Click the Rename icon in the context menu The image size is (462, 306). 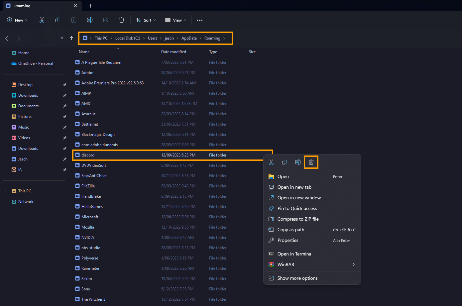(298, 162)
